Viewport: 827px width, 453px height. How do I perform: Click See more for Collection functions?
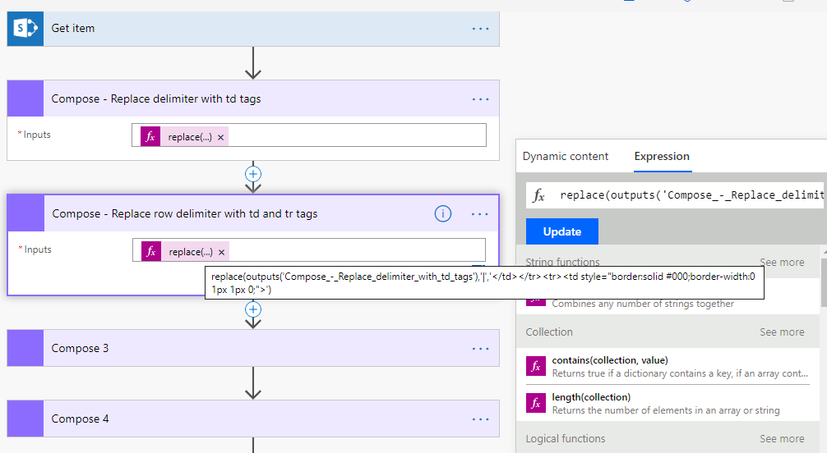pos(782,332)
